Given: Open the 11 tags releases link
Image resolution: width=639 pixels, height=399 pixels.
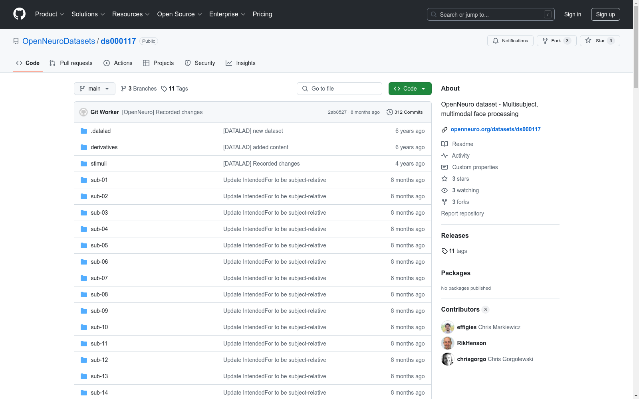Looking at the screenshot, I should (x=454, y=251).
